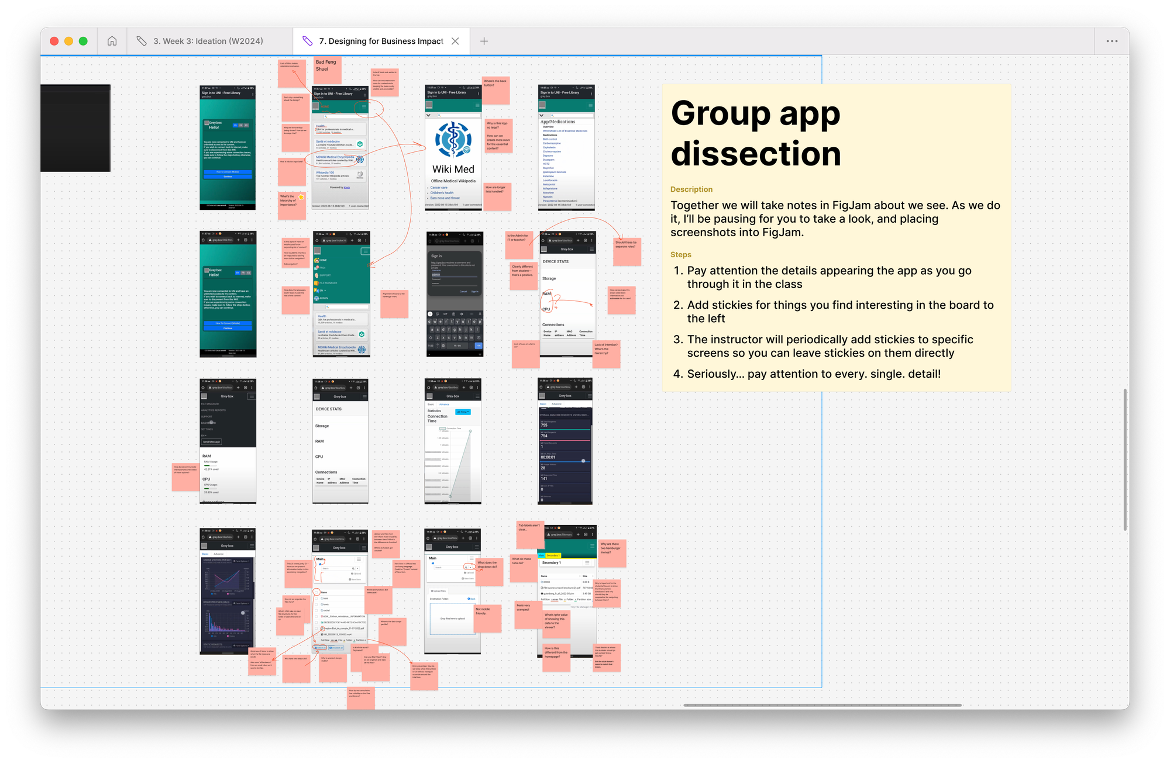This screenshot has height=763, width=1170.
Task: Switch to the Week 3 Ideation tab
Action: pos(208,40)
